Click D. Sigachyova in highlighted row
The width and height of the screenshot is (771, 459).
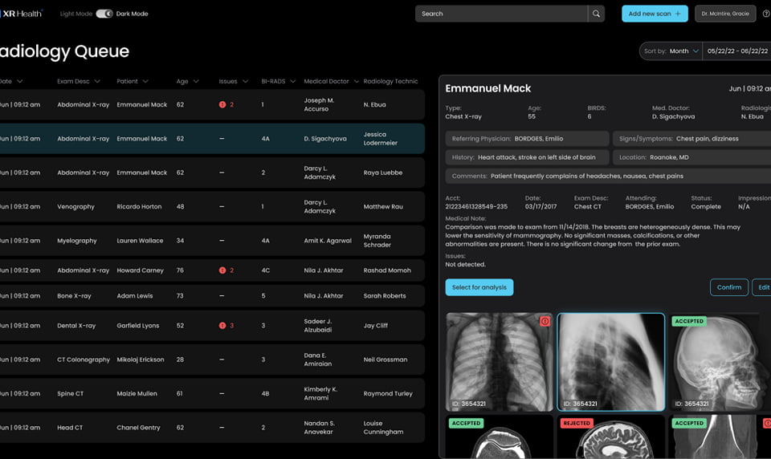325,139
